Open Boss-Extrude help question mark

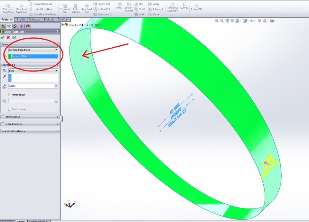coord(57,32)
